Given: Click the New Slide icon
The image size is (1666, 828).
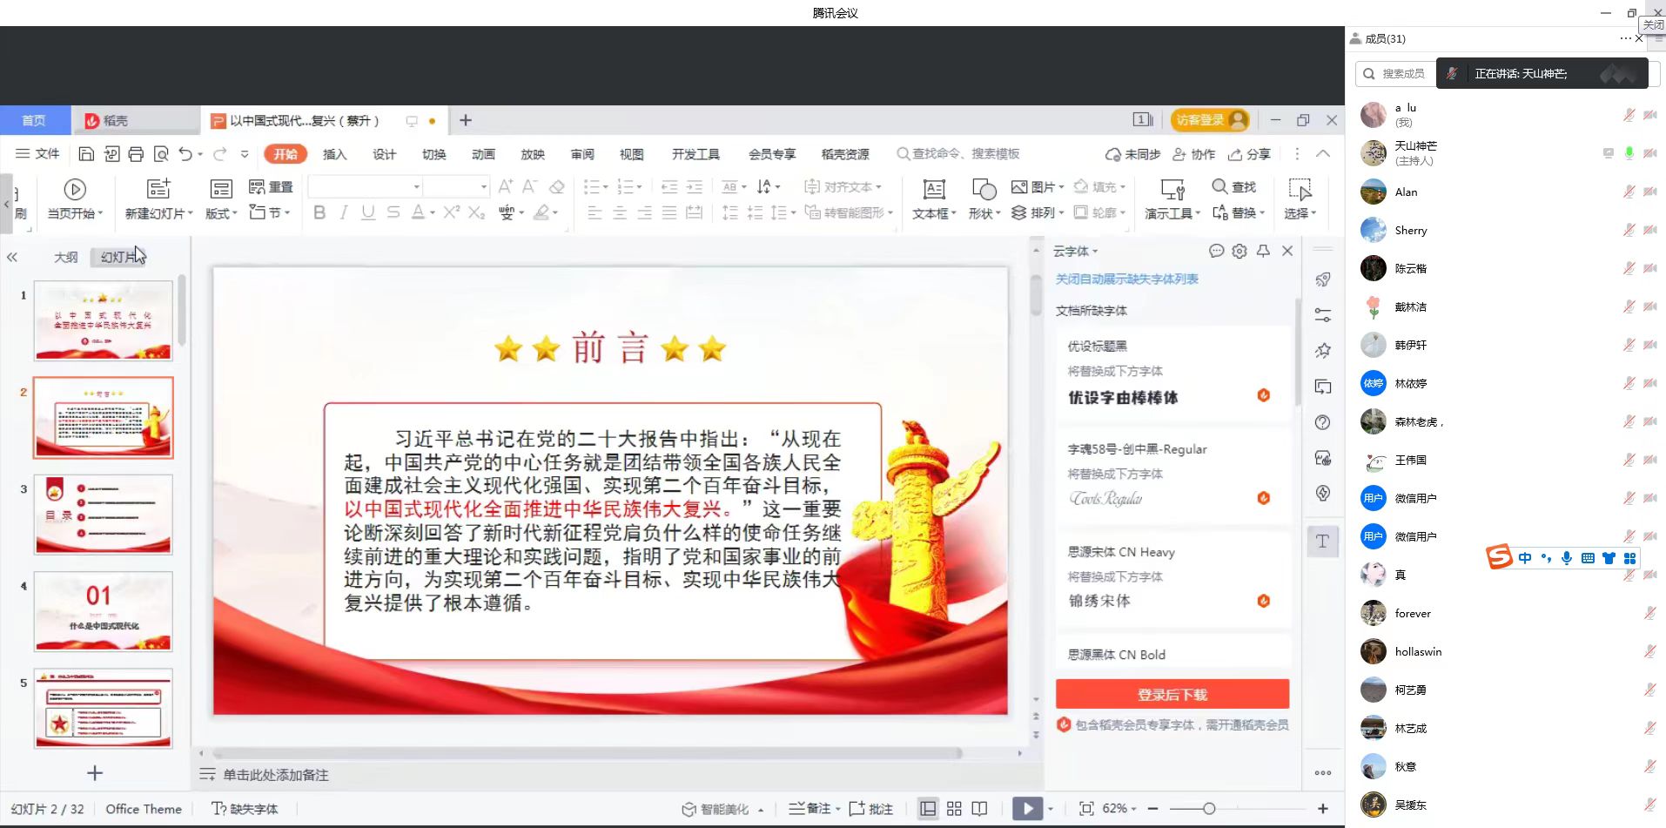Looking at the screenshot, I should [158, 189].
